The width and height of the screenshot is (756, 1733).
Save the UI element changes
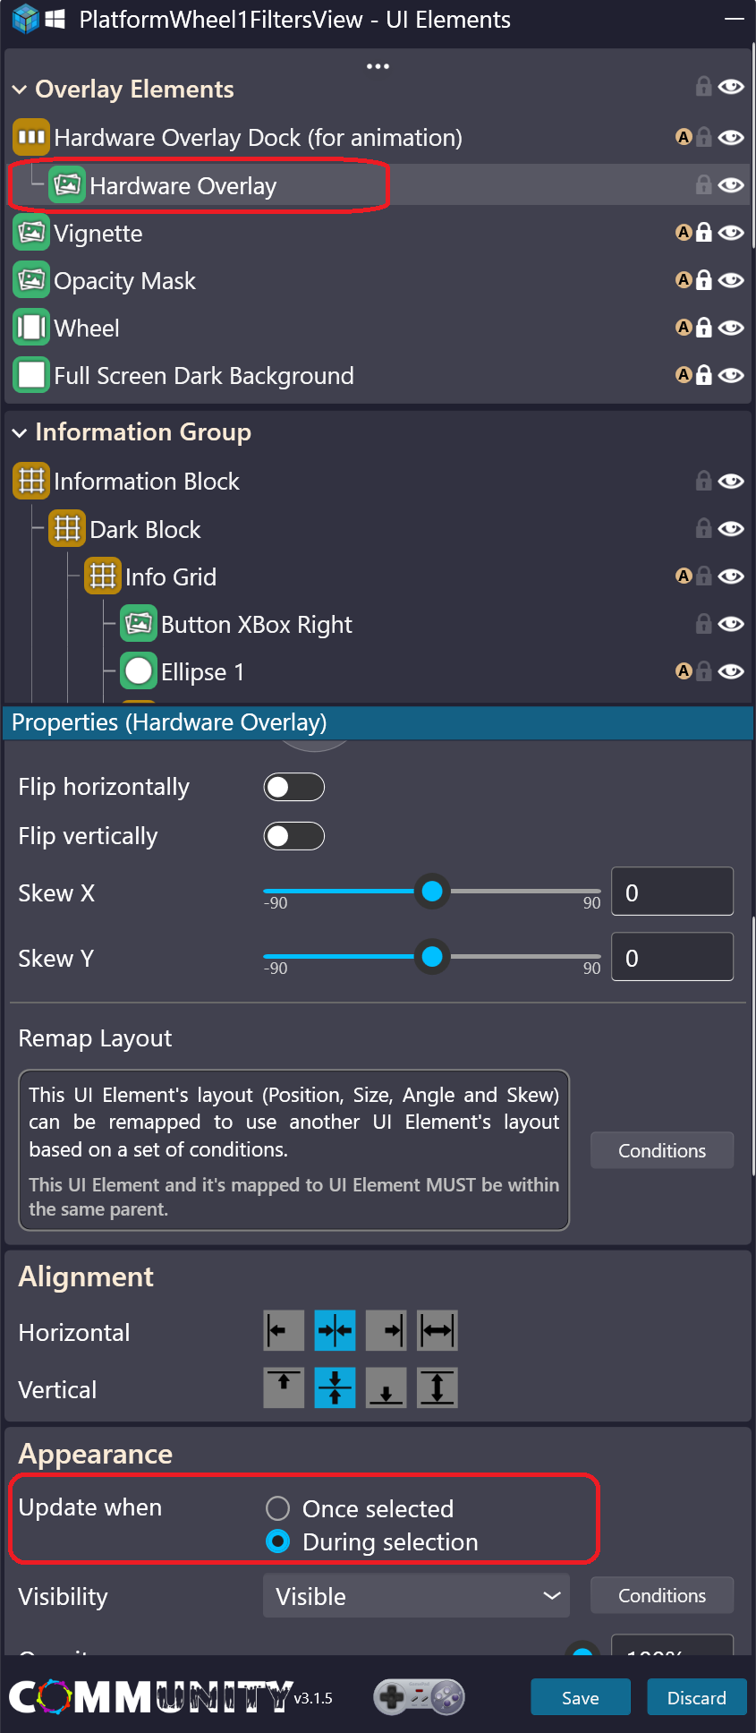pyautogui.click(x=581, y=1697)
